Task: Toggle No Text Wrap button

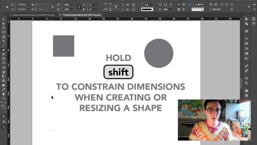Action: 179,4
